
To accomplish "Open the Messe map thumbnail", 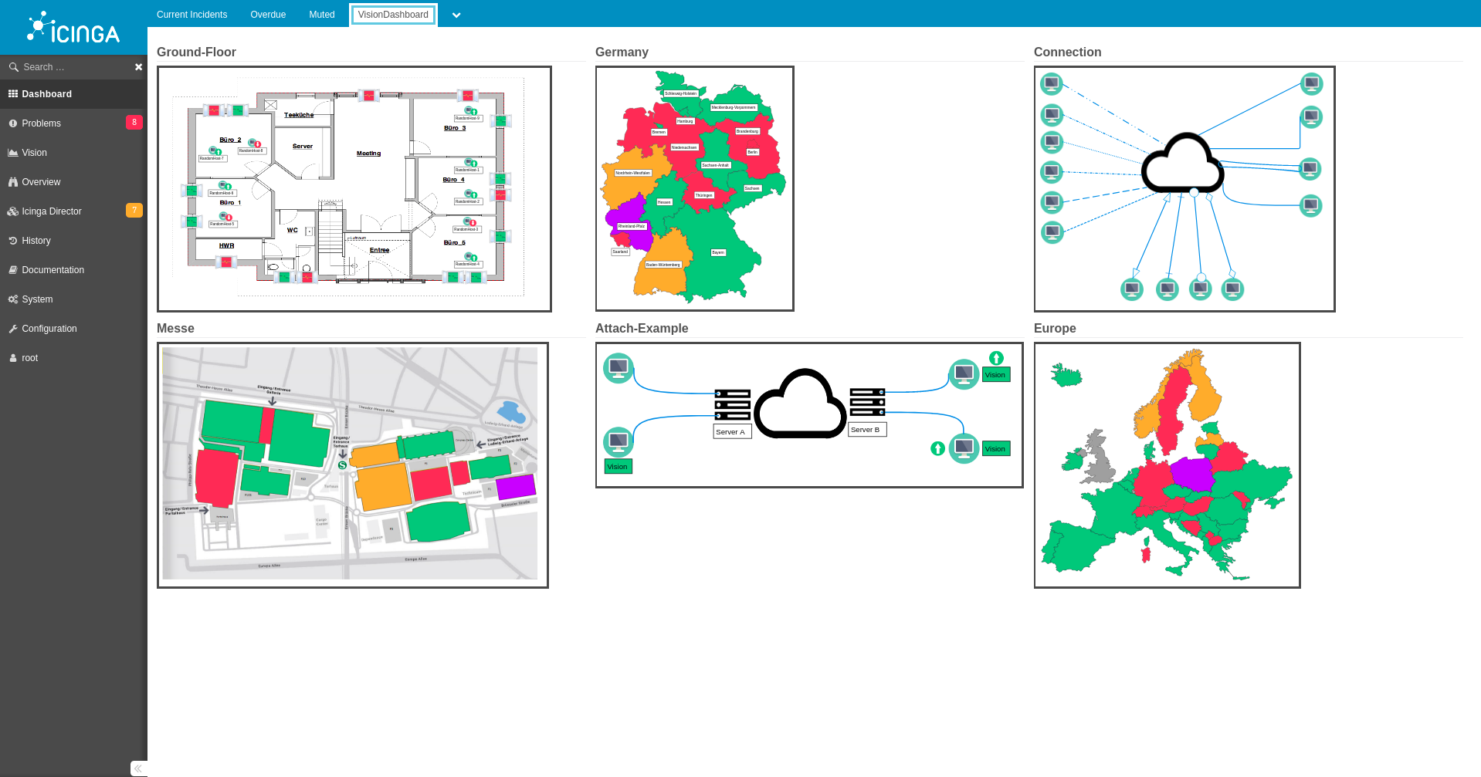I will (352, 465).
